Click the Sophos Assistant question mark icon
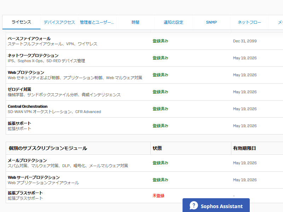The height and width of the screenshot is (212, 283). pos(194,205)
